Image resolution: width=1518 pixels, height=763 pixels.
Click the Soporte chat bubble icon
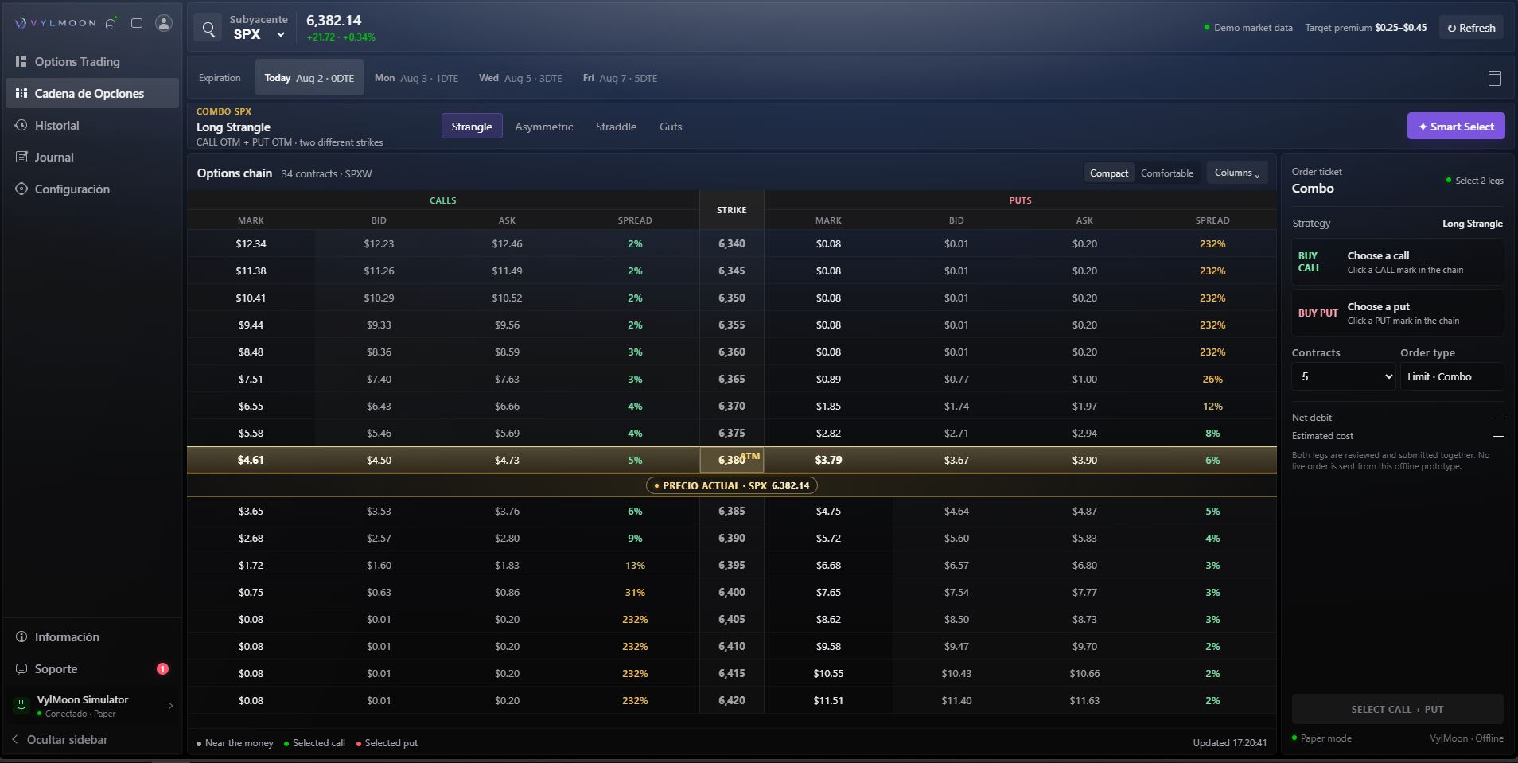[21, 668]
